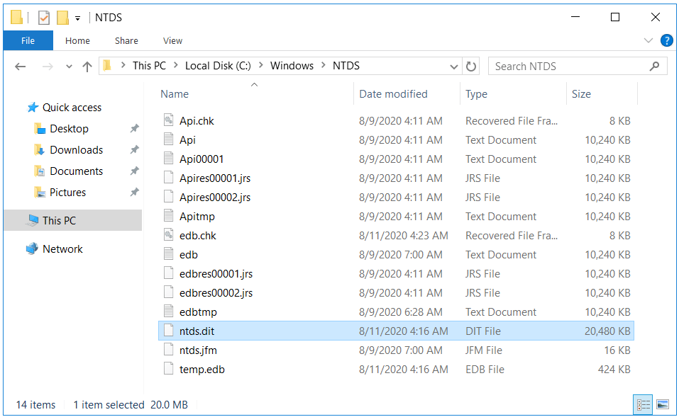Expand the ribbon with the chevron
Screen dimensions: 679x417
[648, 40]
